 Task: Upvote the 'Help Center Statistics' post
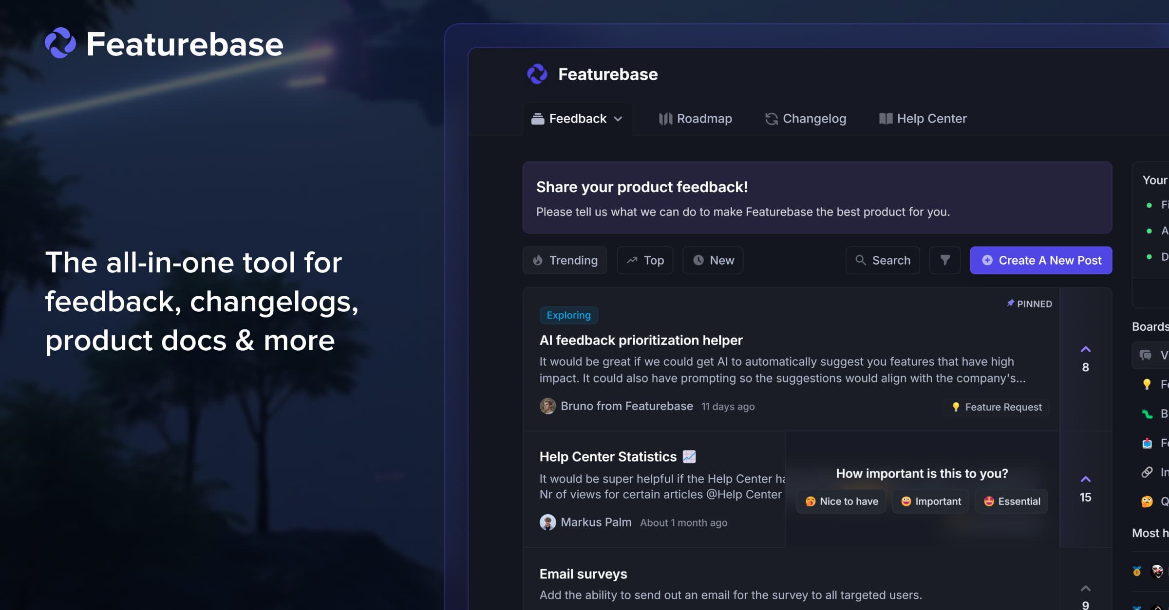[1085, 479]
